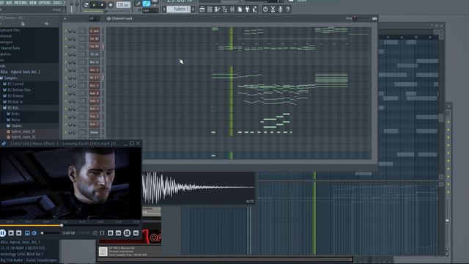Open the question mark help icon
The image size is (469, 264).
click(x=288, y=10)
